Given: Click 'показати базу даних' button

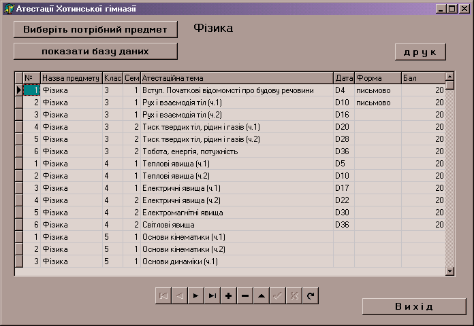Looking at the screenshot, I should [95, 51].
